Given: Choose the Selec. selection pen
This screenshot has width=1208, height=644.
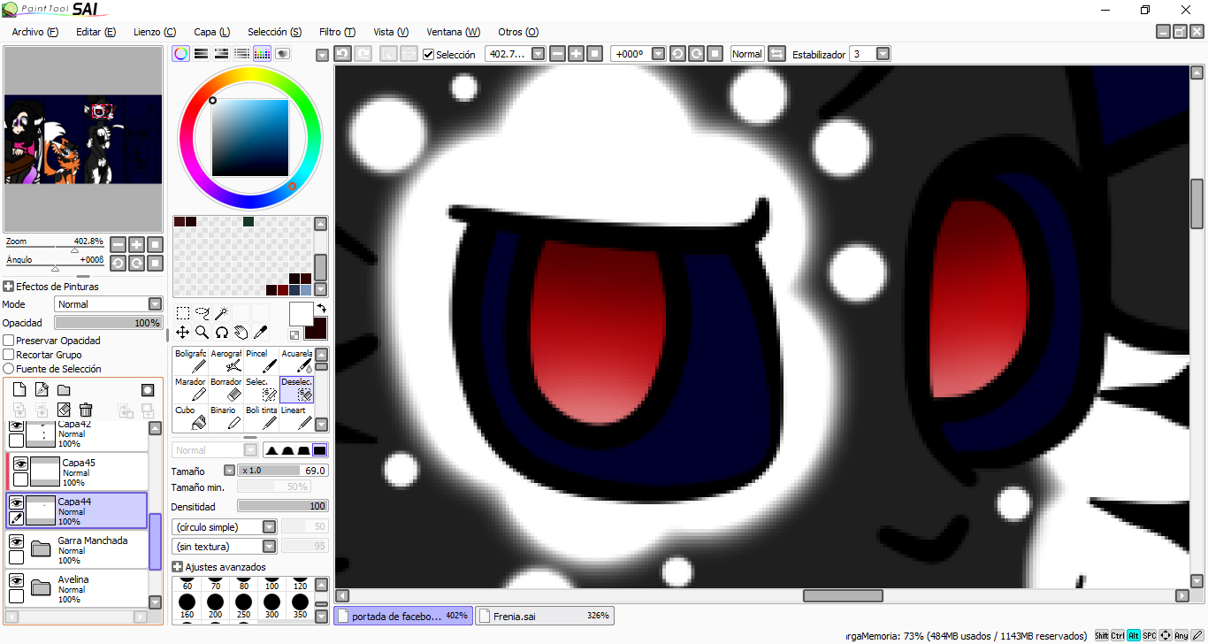Looking at the screenshot, I should pyautogui.click(x=261, y=389).
